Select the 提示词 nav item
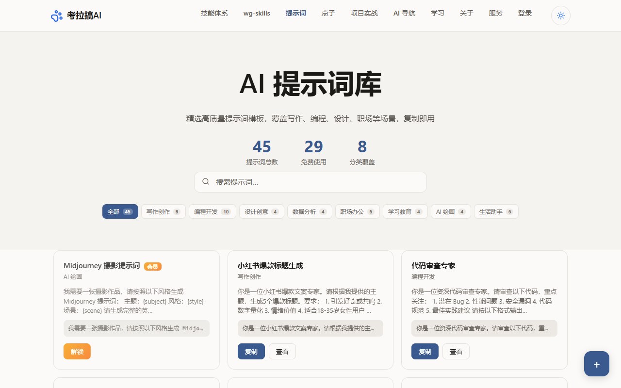Viewport: 621px width, 388px height. click(296, 14)
